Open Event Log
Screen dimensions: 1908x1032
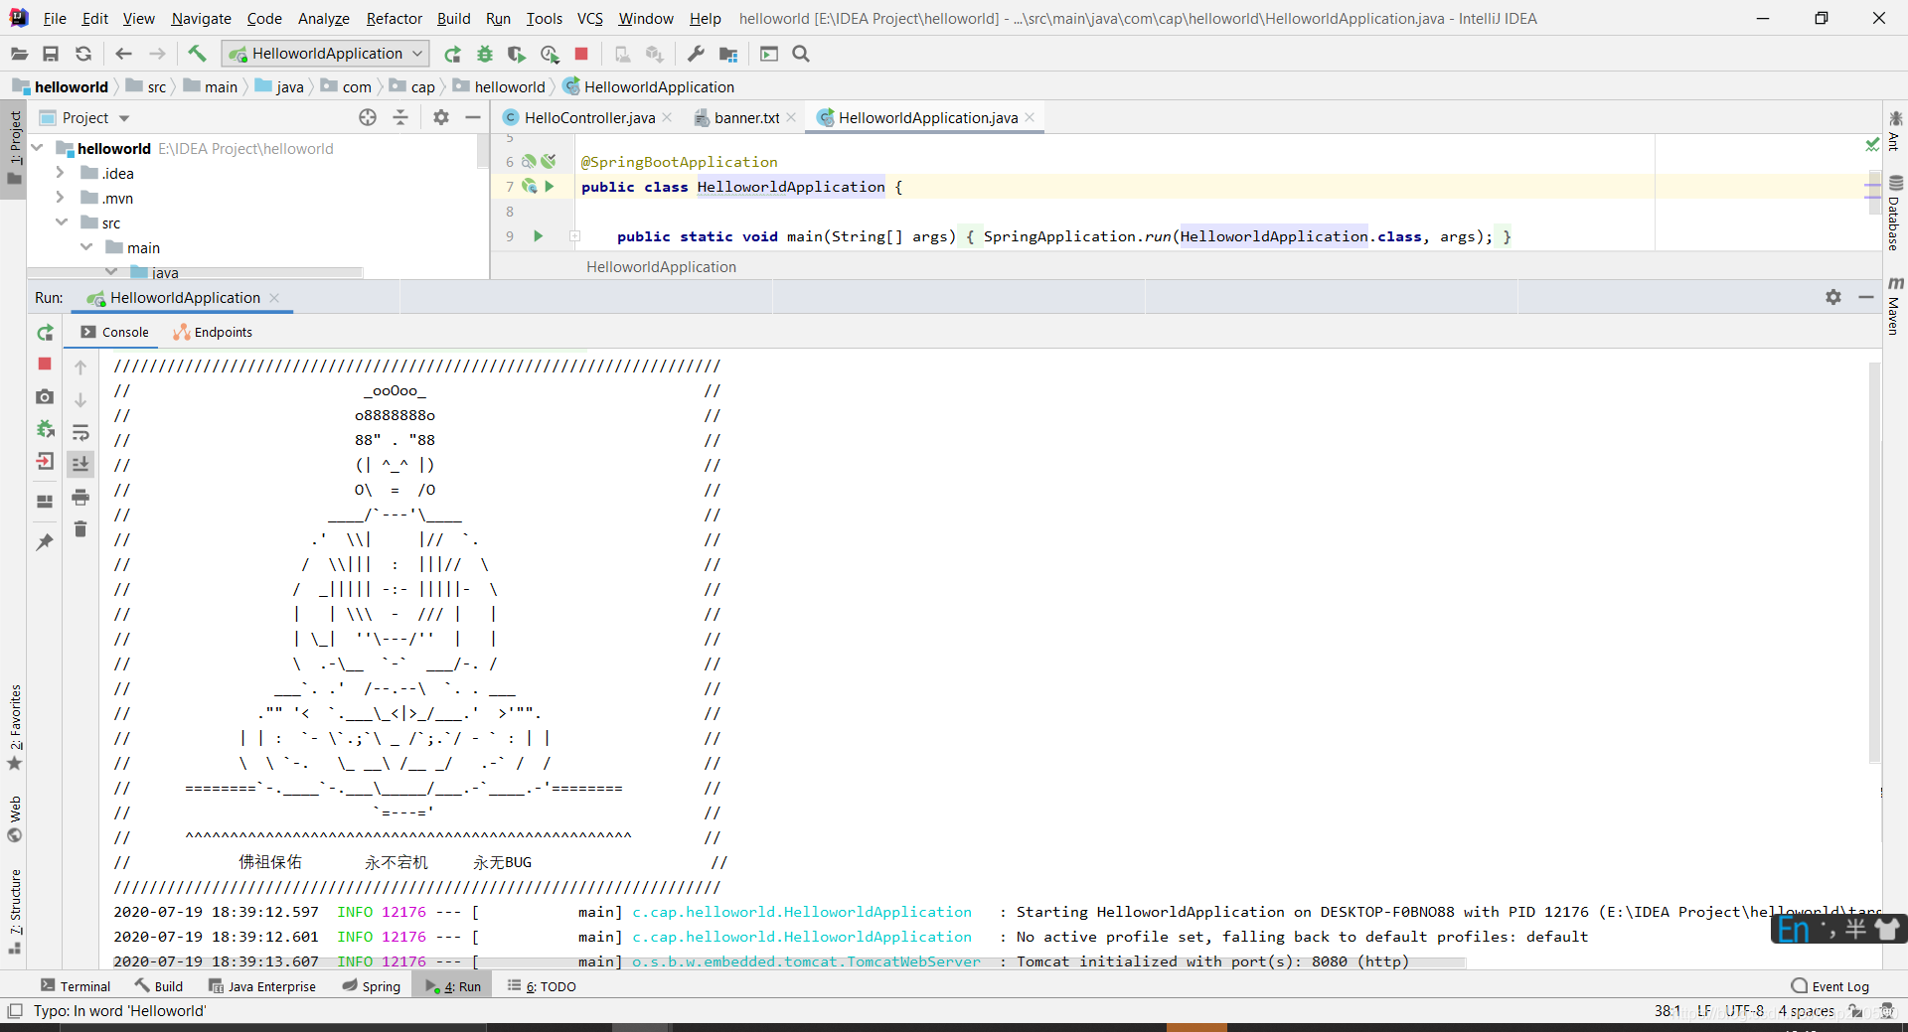click(1830, 986)
